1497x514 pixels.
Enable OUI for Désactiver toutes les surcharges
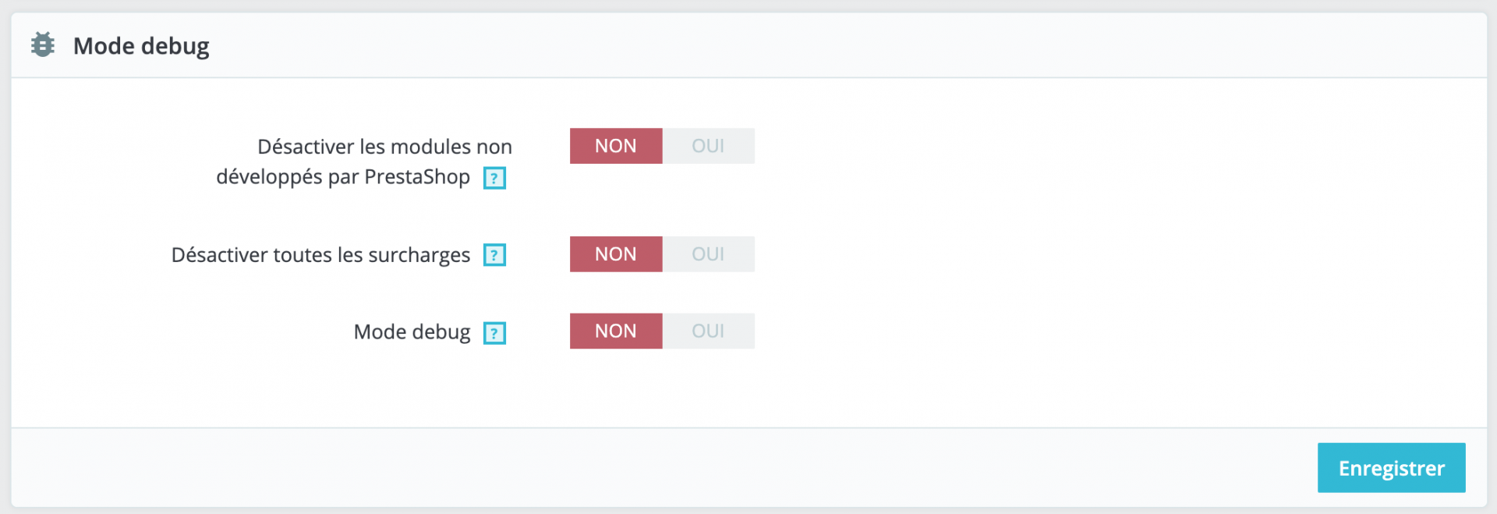coord(708,254)
